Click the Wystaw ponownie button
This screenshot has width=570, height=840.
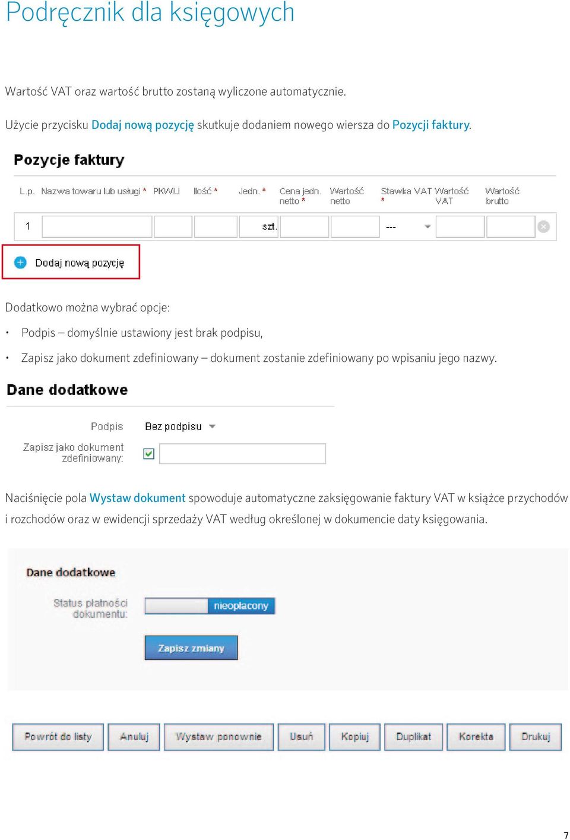point(218,737)
